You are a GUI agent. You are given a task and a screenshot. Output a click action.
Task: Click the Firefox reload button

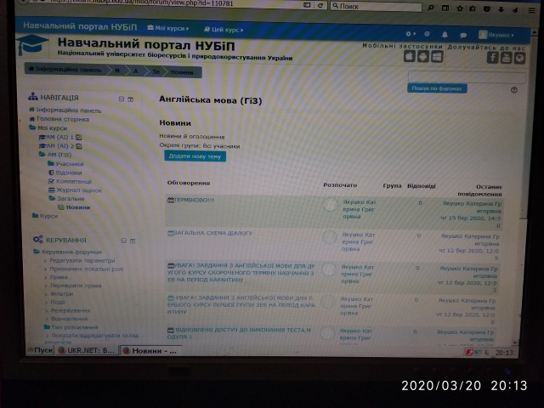[x=320, y=5]
